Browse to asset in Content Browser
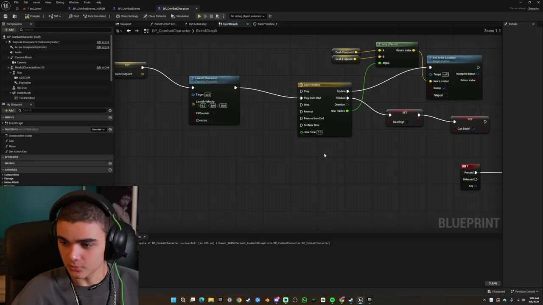The height and width of the screenshot is (305, 543). point(14,16)
